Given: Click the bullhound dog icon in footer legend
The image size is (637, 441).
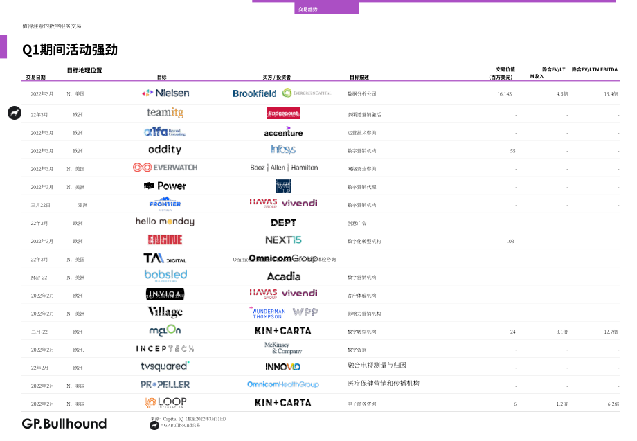Looking at the screenshot, I should click(154, 425).
